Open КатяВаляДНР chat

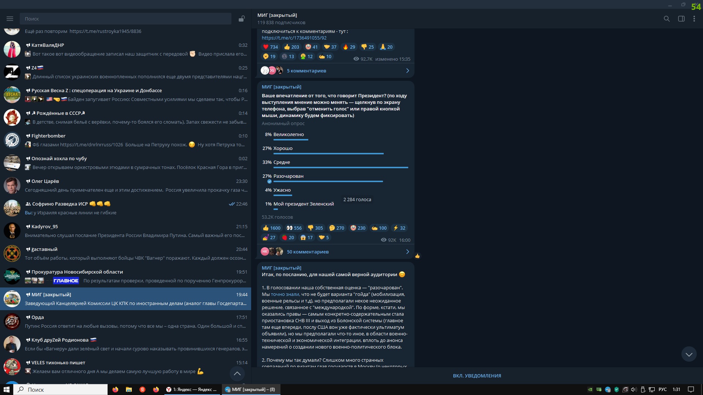pyautogui.click(x=126, y=49)
